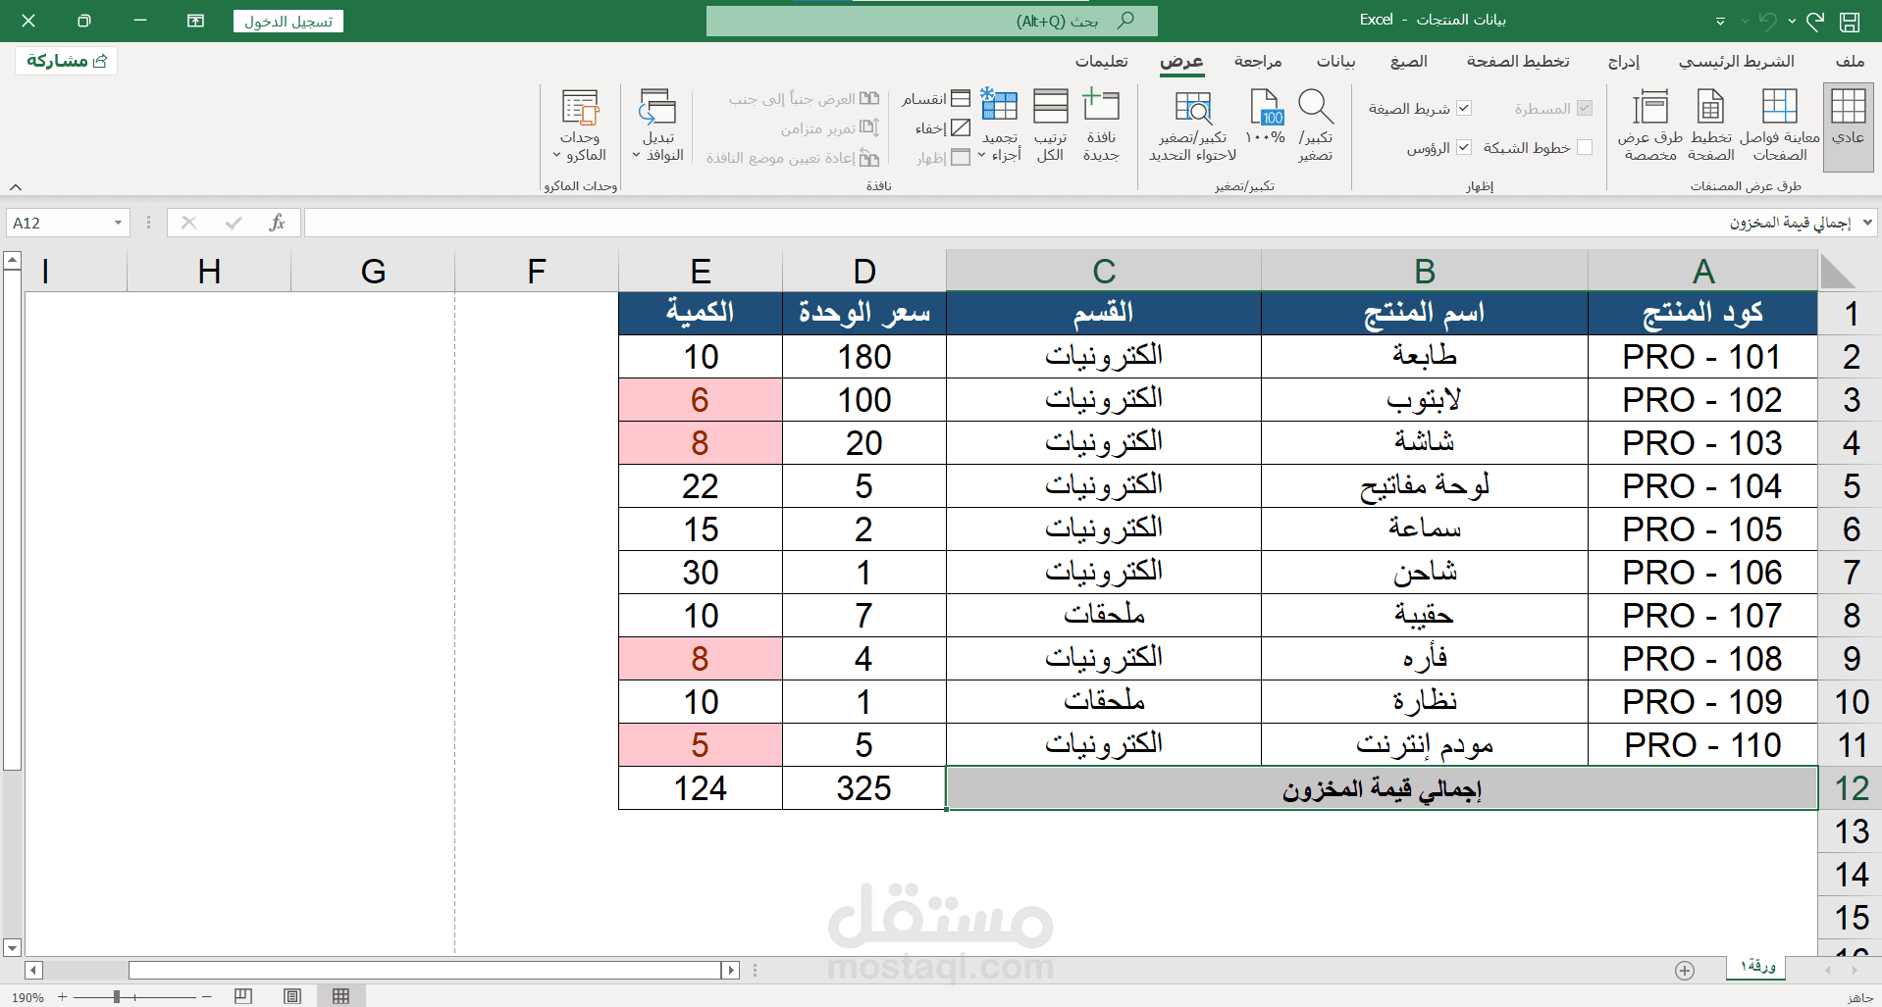Screen dimensions: 1882x1007
Task: Toggle the Headings (الرؤوس) checkbox
Action: coord(1464,147)
